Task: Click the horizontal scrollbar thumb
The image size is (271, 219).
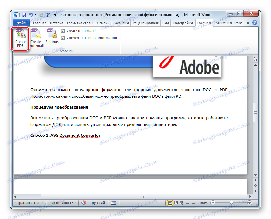Action: coord(144,196)
